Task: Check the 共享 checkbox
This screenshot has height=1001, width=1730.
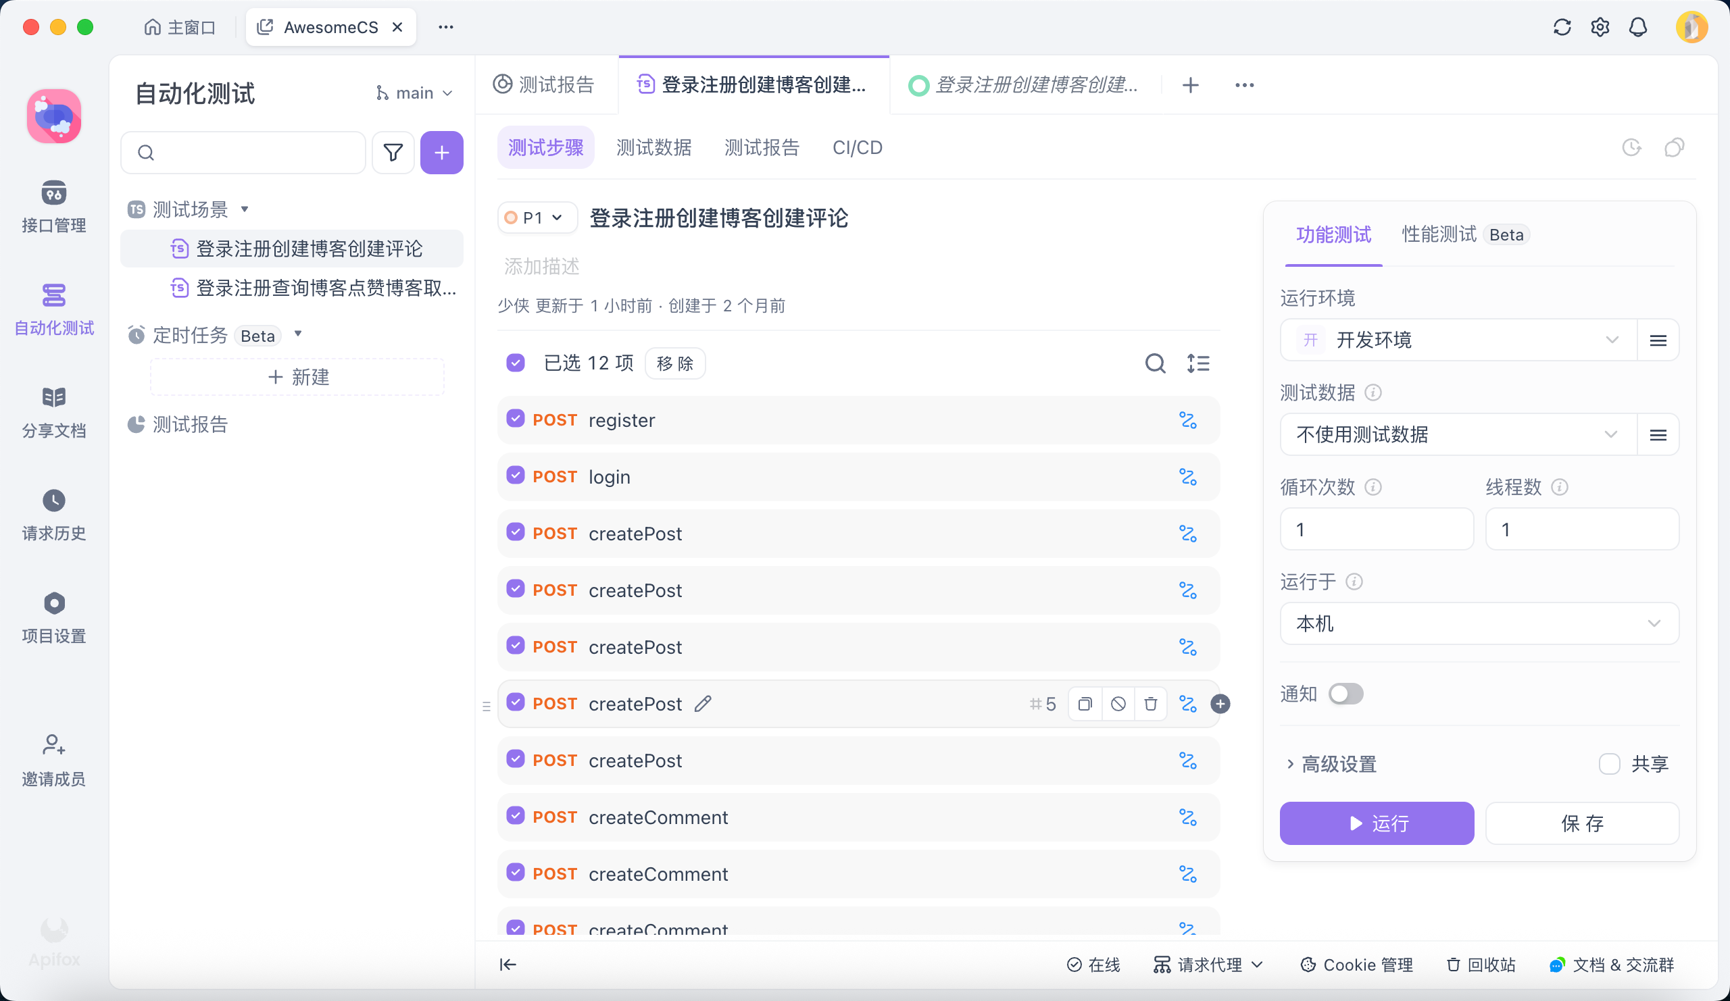Action: 1609,764
